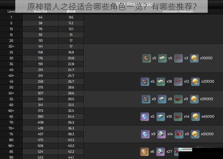Click the brown ore icon in the x10000 row
Viewport: 223px width, 159px height.
point(146,58)
